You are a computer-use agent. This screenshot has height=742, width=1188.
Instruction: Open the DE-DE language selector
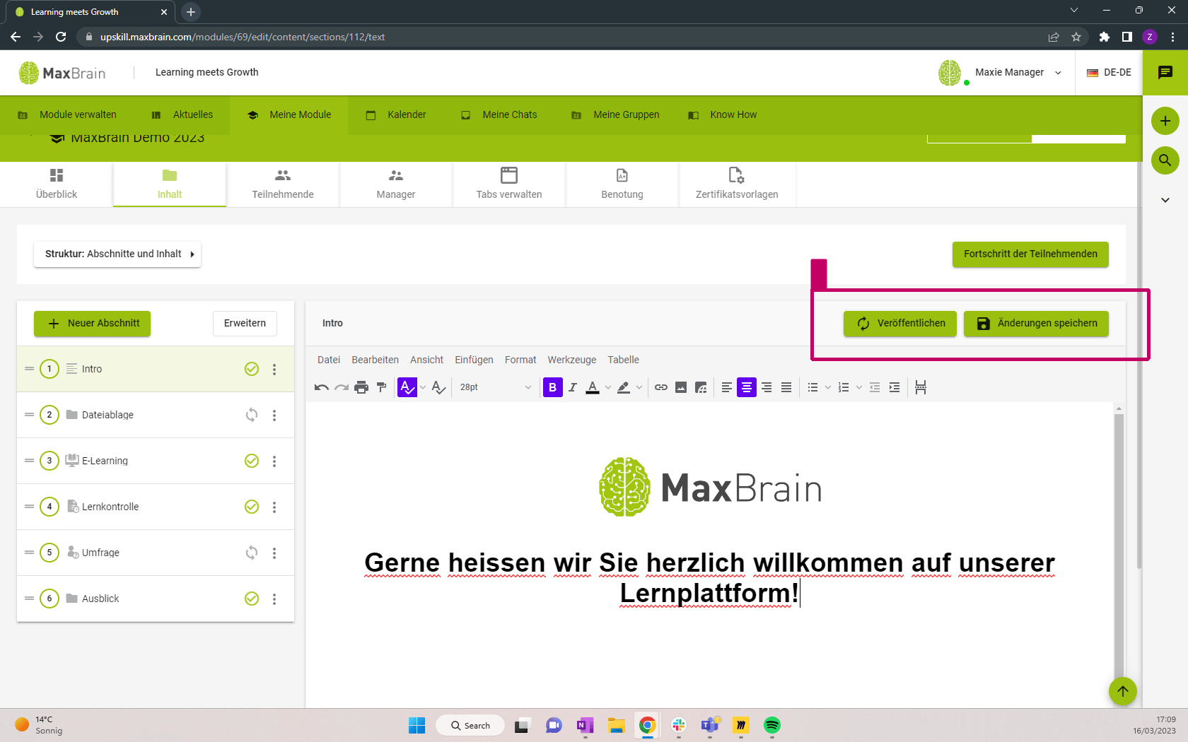1109,73
